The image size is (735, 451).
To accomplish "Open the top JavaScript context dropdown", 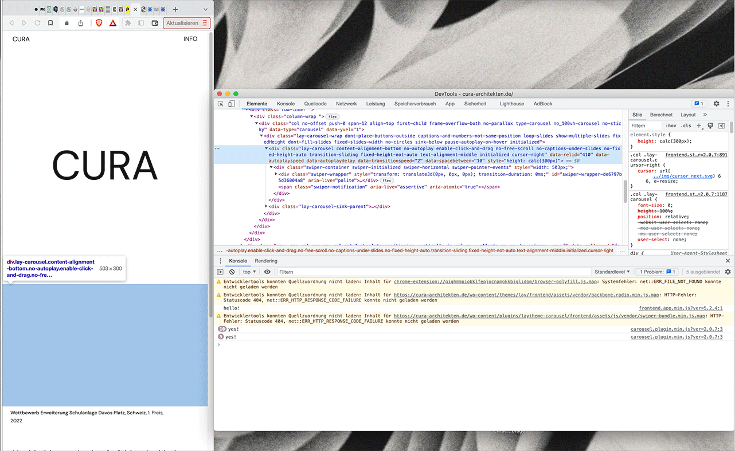I will click(x=249, y=272).
